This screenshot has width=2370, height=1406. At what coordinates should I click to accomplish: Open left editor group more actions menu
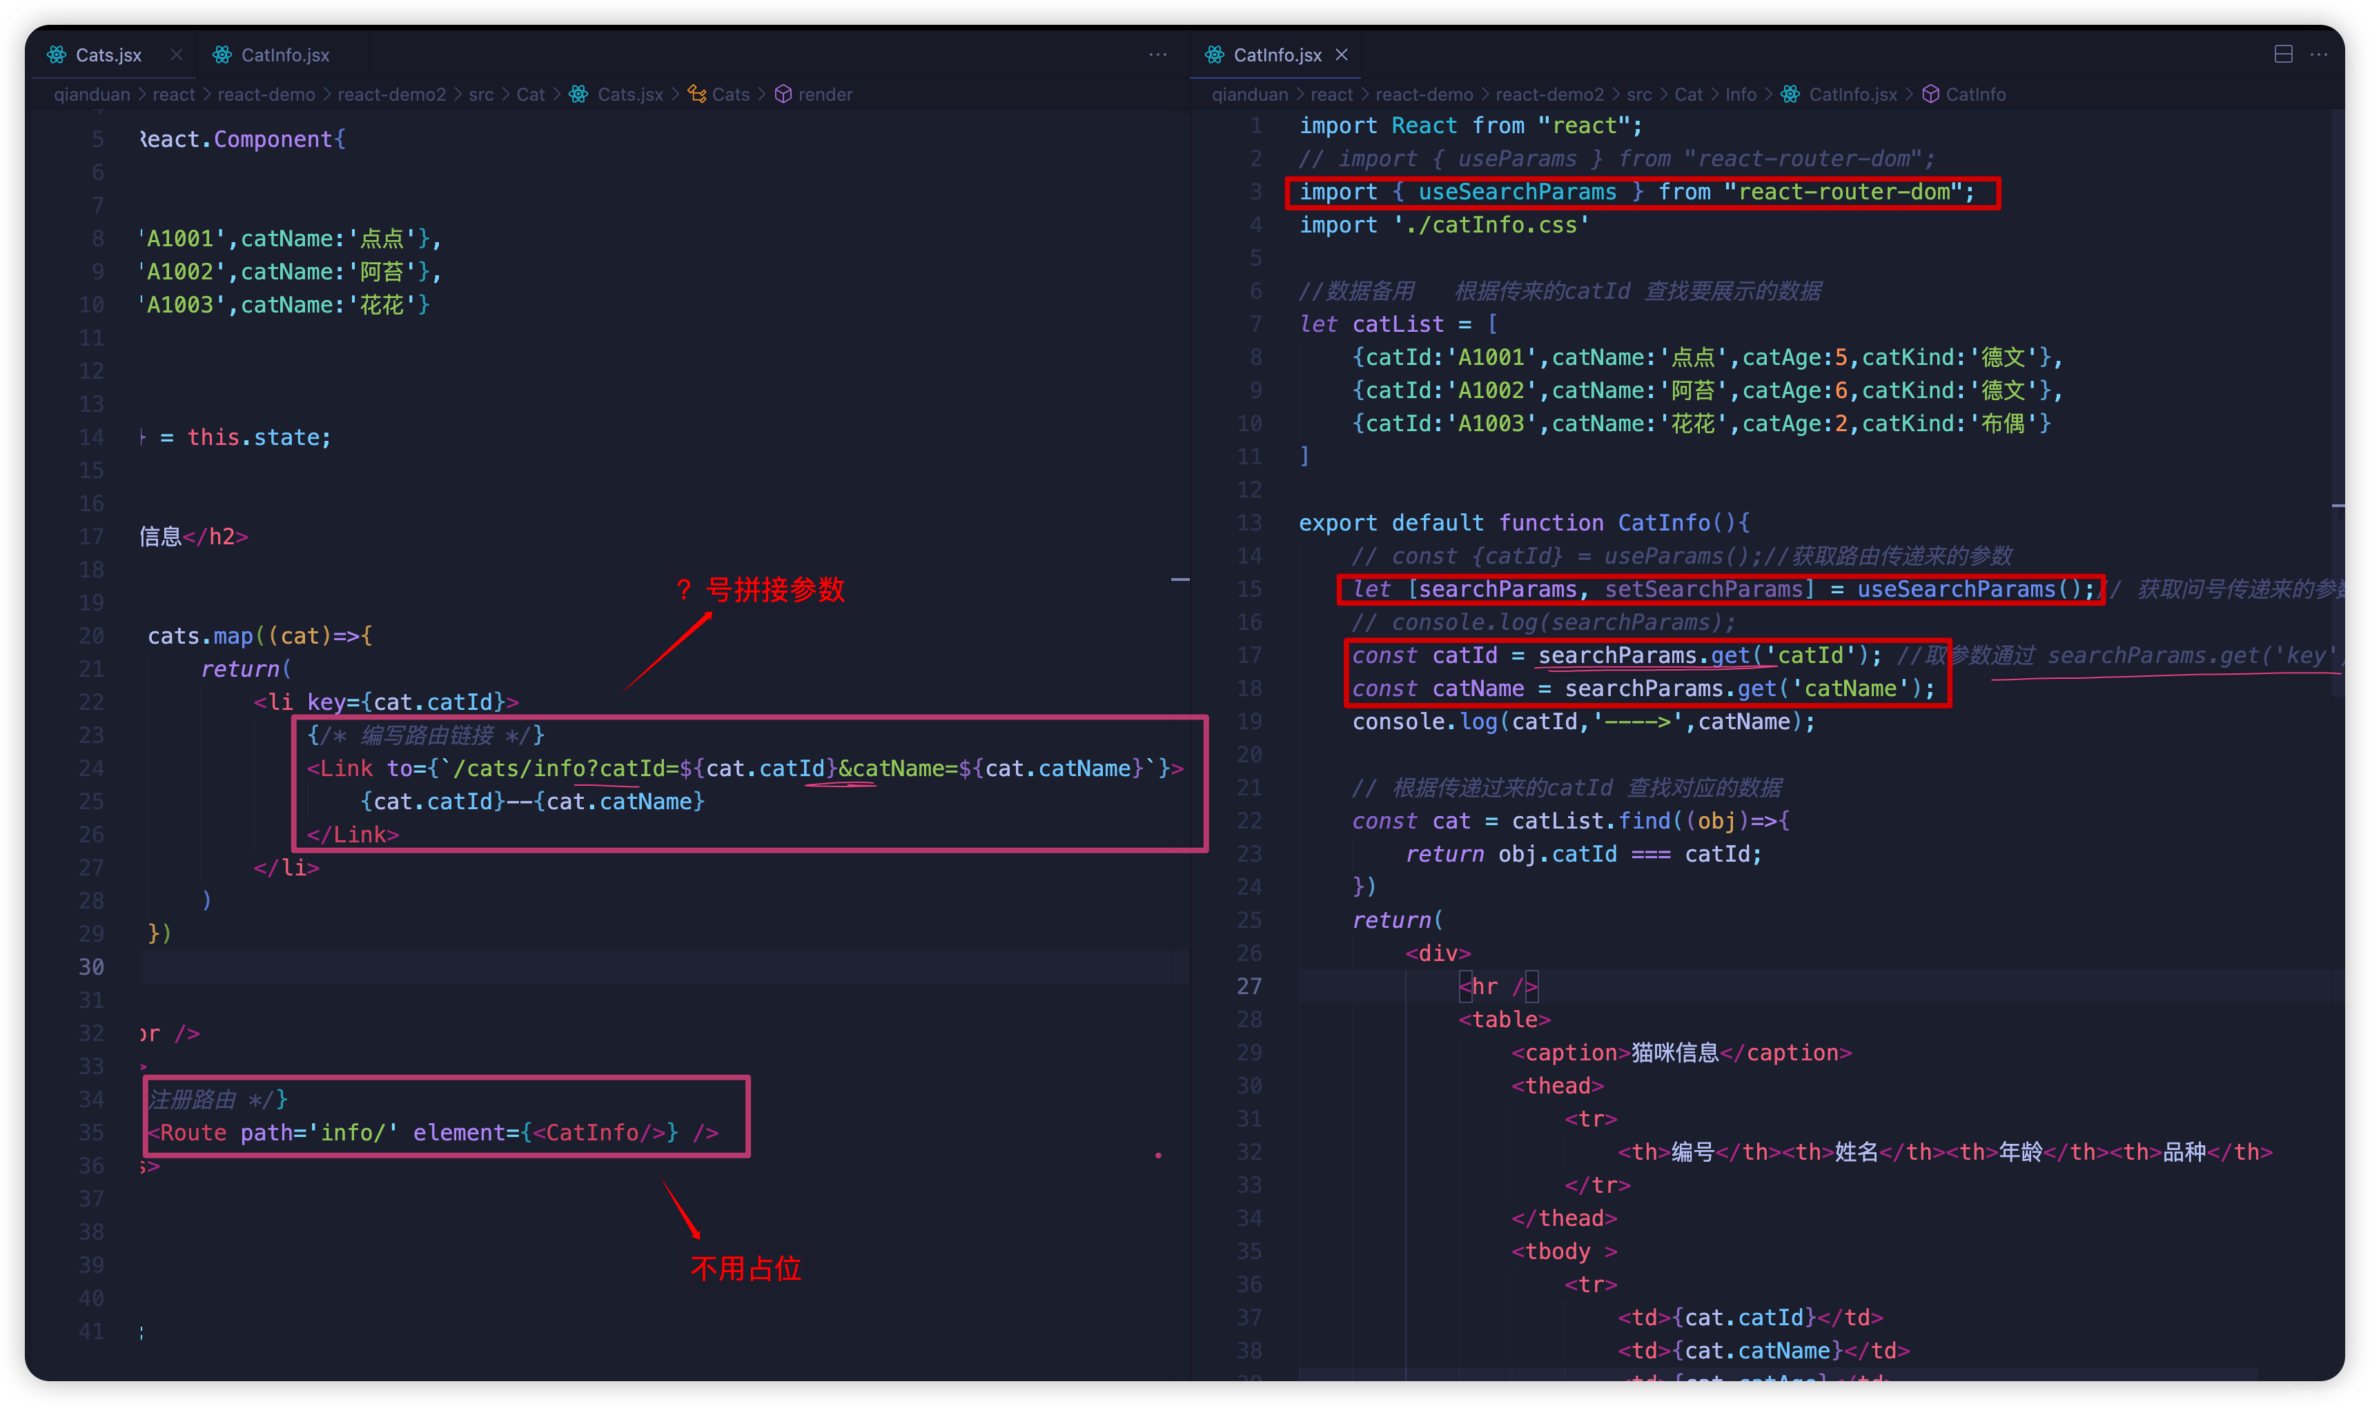[x=1158, y=54]
